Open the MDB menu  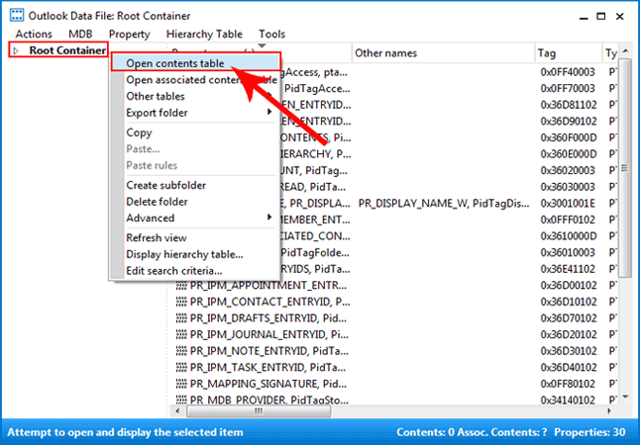point(80,34)
